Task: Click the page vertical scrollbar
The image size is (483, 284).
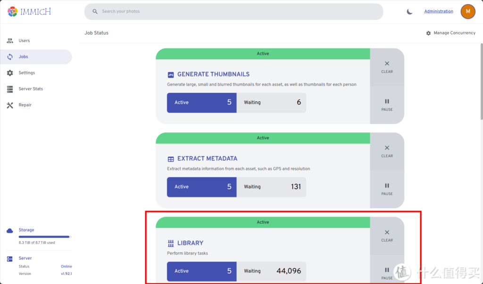Action: 480,85
